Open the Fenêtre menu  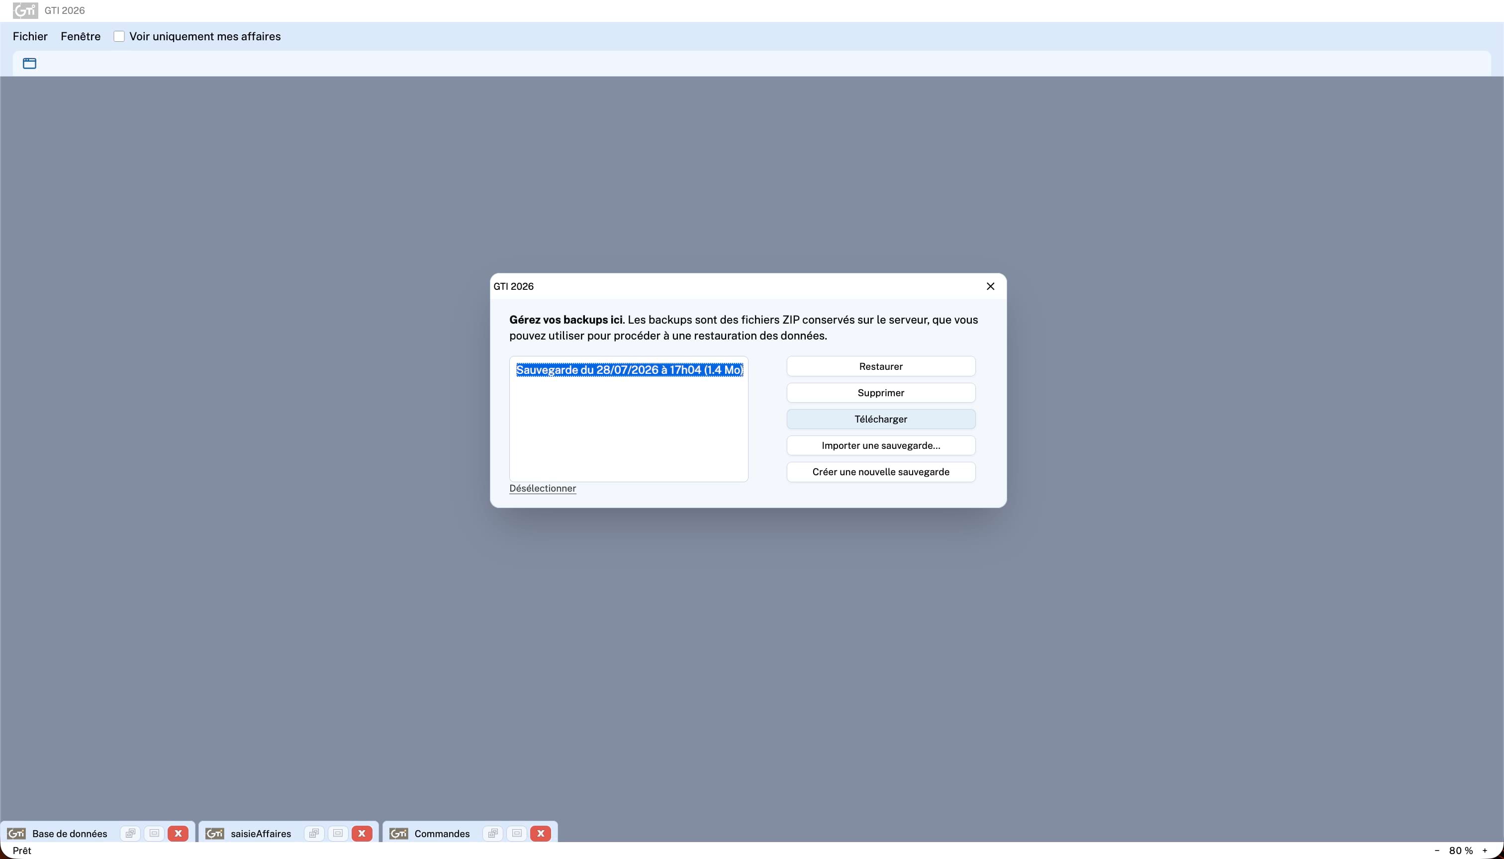coord(81,37)
